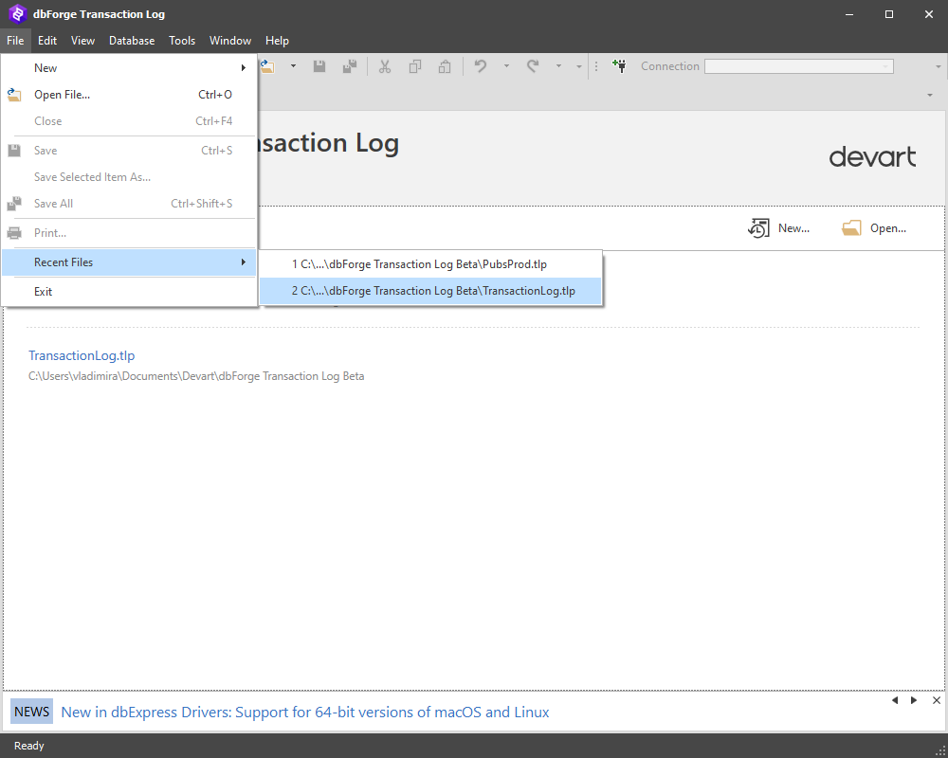Choose Open File... from the File menu

tap(129, 95)
